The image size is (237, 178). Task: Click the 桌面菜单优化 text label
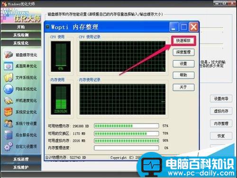[x=26, y=66]
